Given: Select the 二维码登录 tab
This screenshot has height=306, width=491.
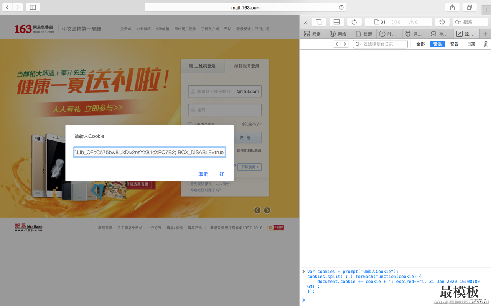Looking at the screenshot, I should [x=203, y=66].
